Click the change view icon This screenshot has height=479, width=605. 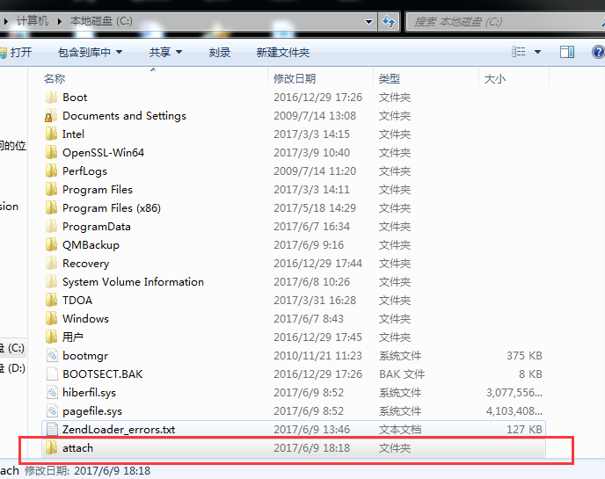pyautogui.click(x=518, y=52)
